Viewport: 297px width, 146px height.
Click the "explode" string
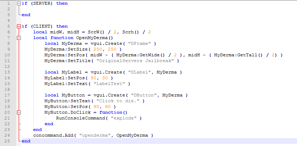124,118
